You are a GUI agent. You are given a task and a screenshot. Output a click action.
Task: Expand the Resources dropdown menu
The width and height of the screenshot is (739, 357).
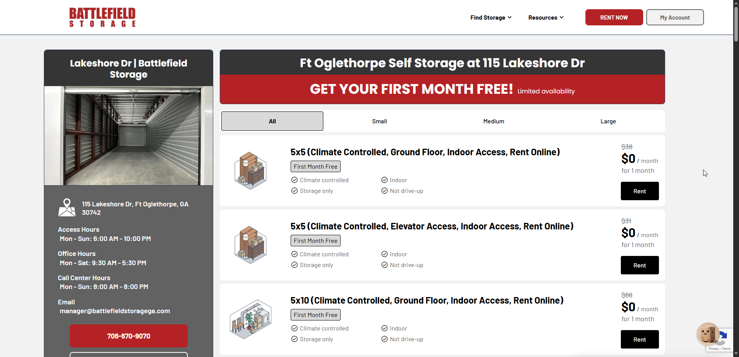point(546,18)
